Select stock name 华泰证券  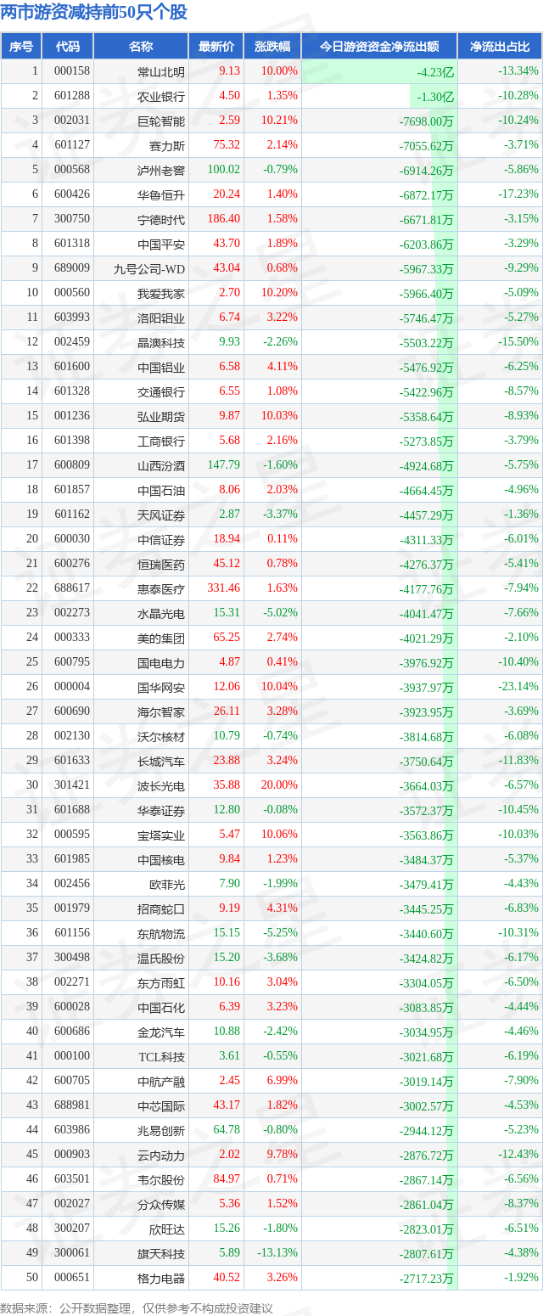point(161,810)
